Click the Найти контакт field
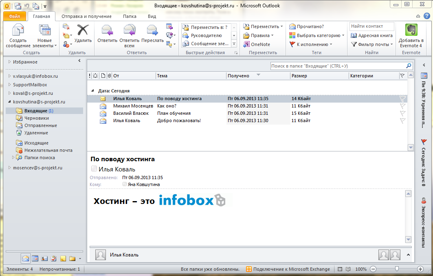The height and width of the screenshot is (276, 433). tap(371, 26)
